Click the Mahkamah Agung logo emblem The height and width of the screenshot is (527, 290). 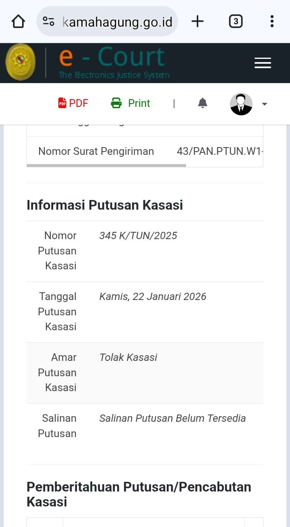20,62
